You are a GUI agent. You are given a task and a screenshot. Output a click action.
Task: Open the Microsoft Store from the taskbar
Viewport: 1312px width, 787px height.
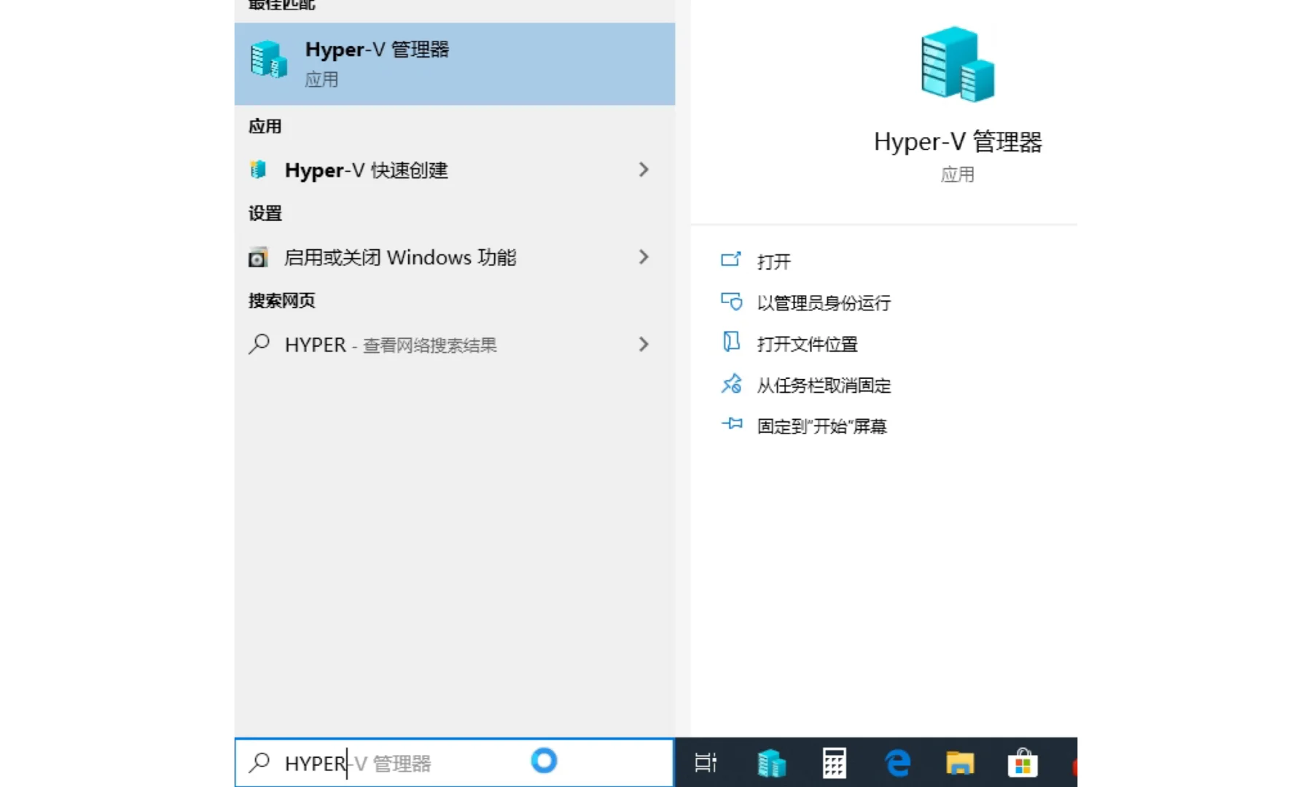1023,763
